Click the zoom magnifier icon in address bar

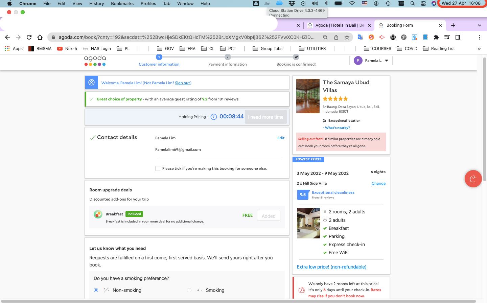[325, 37]
